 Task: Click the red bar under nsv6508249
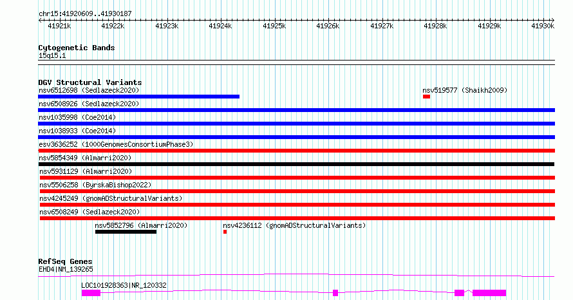(297, 218)
